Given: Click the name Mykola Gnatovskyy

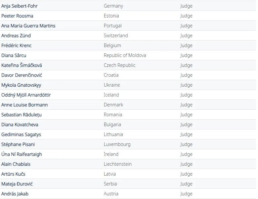Looking at the screenshot, I should click(x=21, y=85).
